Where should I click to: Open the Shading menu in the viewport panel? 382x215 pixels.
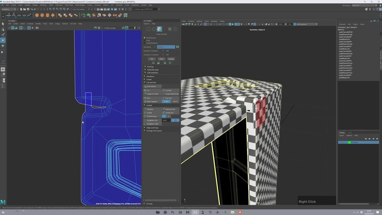pyautogui.click(x=191, y=21)
